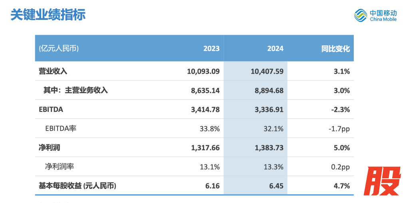Select the 10,093.09 revenue value for 2023
The image size is (409, 203).
tap(203, 72)
